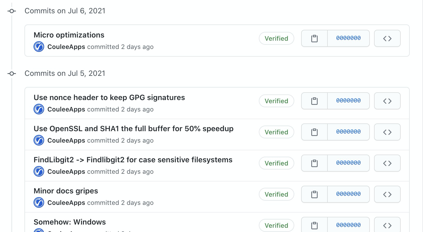Open commit 0000000 for the FindLibgit2 change
The image size is (423, 232).
pos(349,163)
